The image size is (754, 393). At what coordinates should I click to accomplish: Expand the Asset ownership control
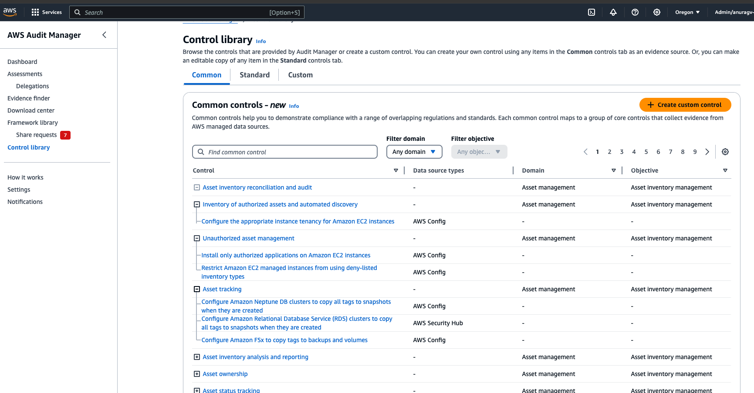[x=196, y=374]
